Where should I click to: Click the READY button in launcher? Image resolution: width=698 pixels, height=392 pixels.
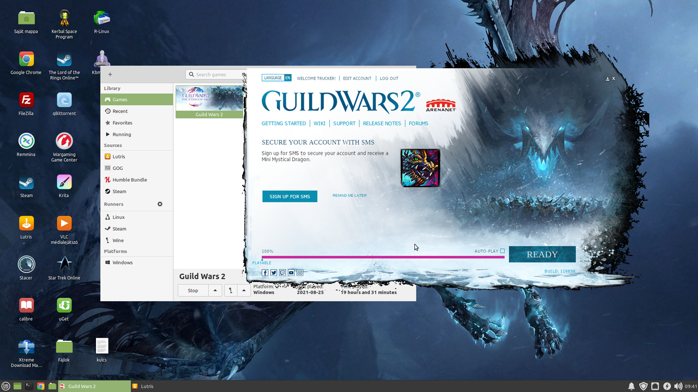click(x=542, y=254)
